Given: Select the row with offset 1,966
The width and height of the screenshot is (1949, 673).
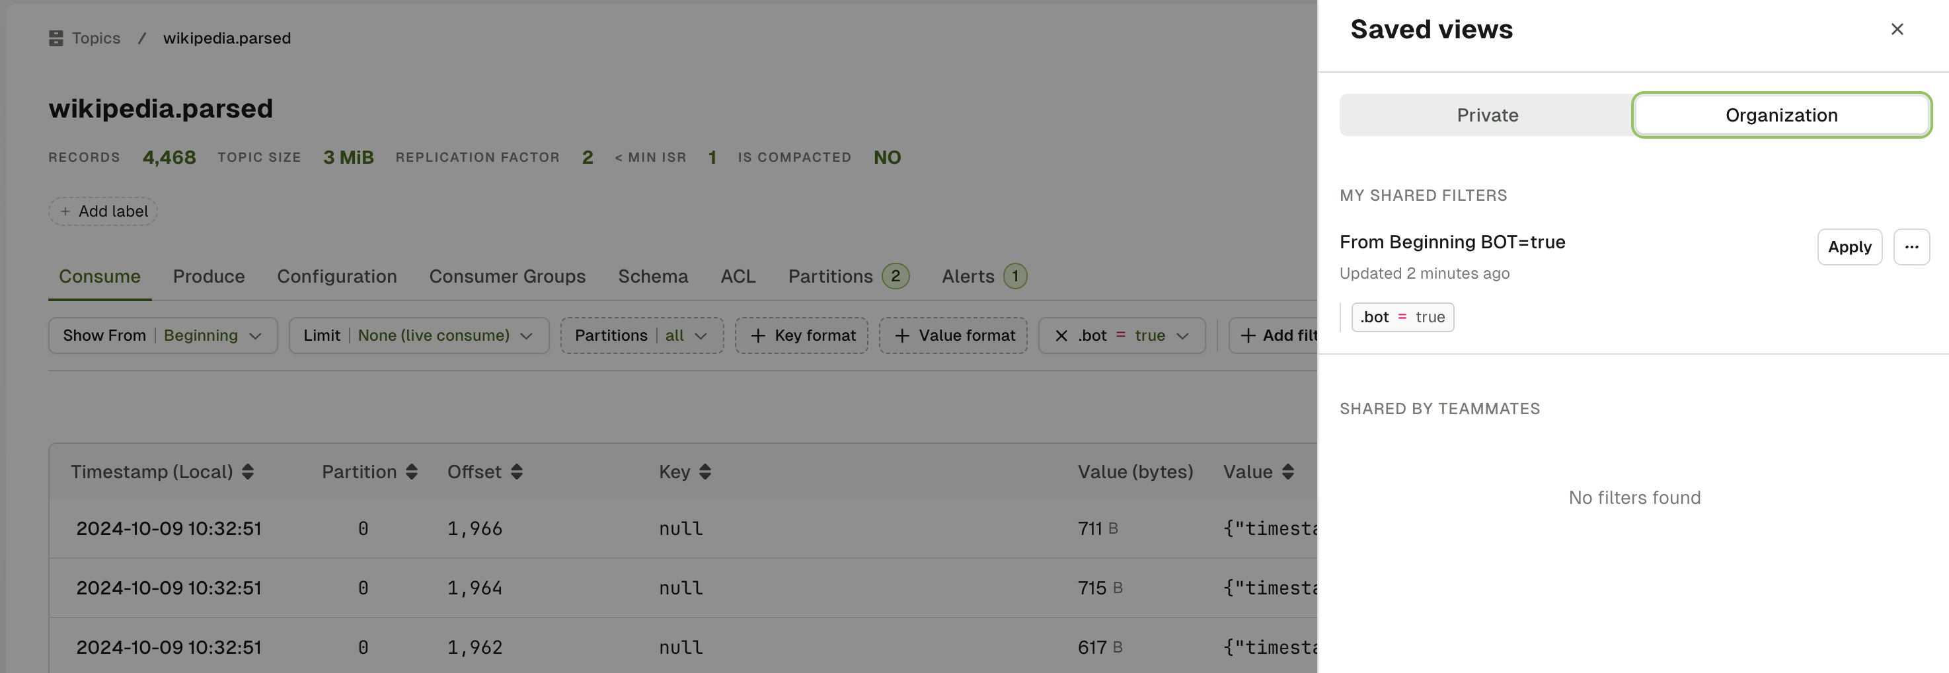Looking at the screenshot, I should coord(683,528).
